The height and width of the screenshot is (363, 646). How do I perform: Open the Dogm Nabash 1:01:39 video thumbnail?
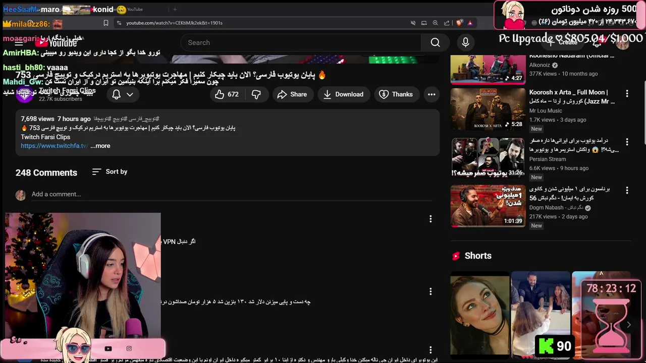[x=488, y=206]
